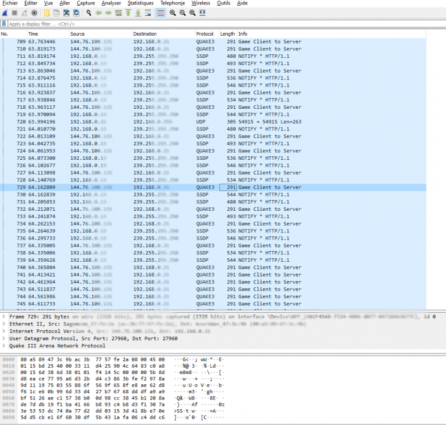Screen dimensions: 446x425
Task: Click hex offset 0000 row bytes
Action: (92, 359)
